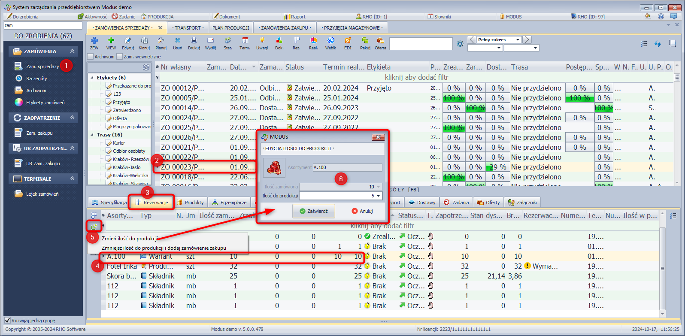
Task: Open the PLAN PRODUKCJI tab
Action: (230, 28)
